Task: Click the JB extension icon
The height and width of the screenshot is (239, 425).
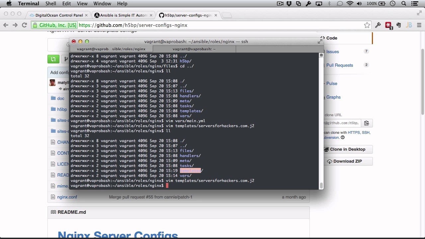Action: (x=409, y=25)
